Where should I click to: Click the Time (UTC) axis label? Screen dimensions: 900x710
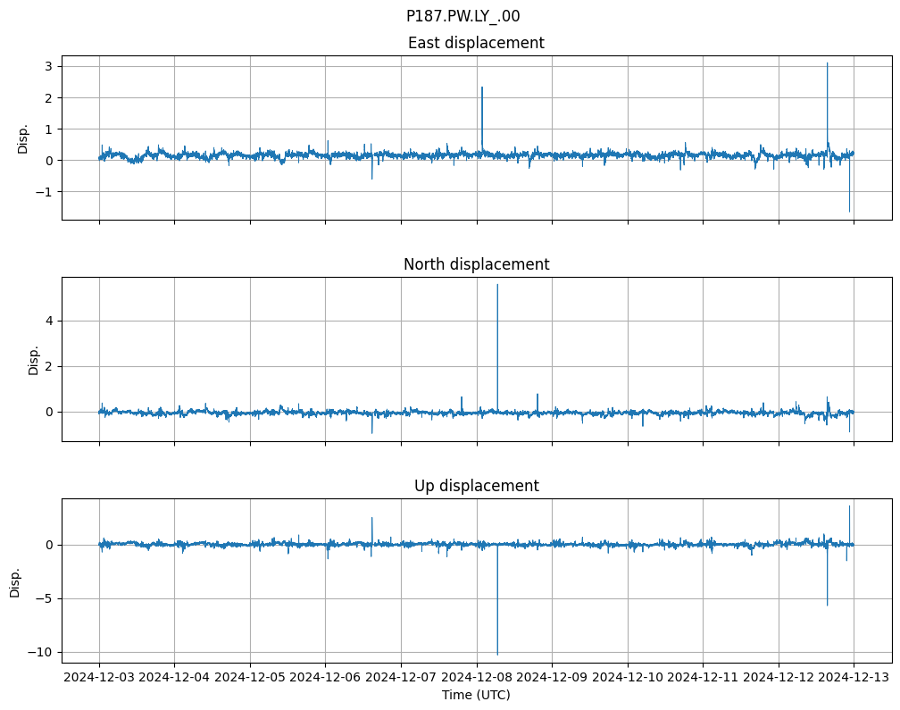coord(476,694)
